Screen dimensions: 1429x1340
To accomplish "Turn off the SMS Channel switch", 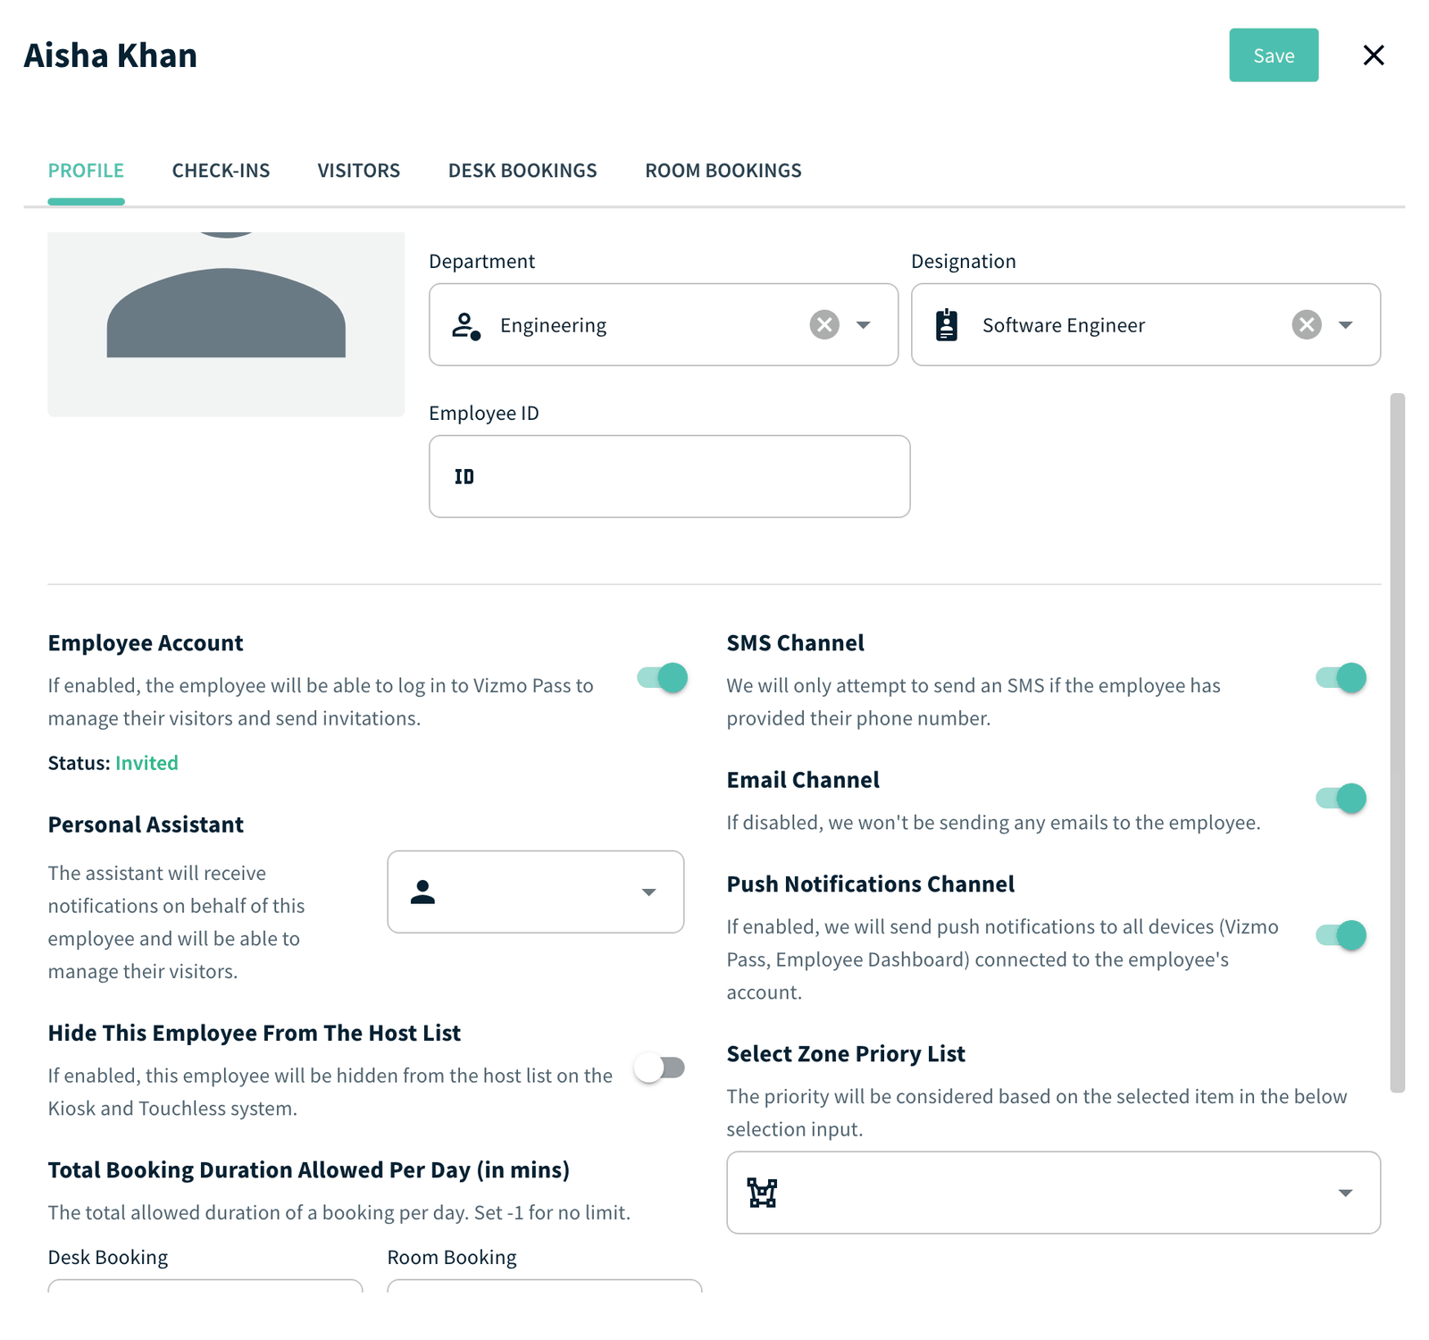I will [x=1341, y=678].
